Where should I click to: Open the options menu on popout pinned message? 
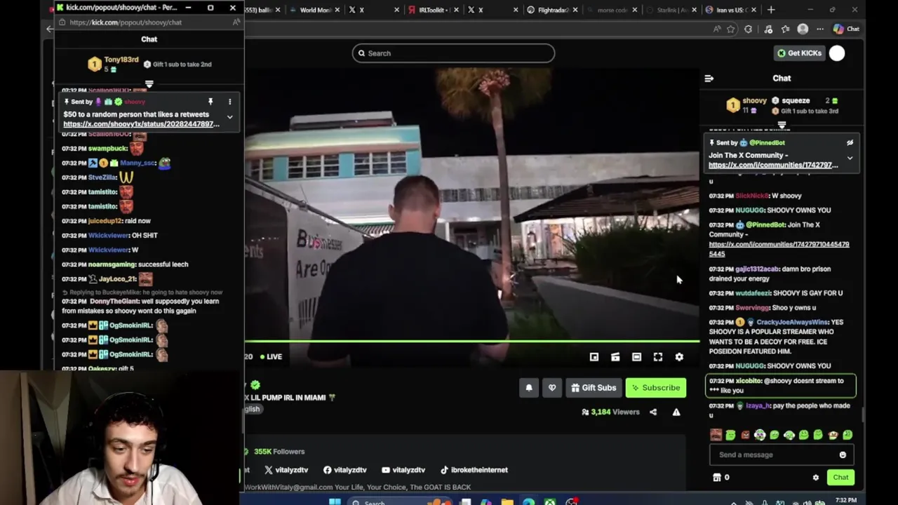pyautogui.click(x=229, y=102)
